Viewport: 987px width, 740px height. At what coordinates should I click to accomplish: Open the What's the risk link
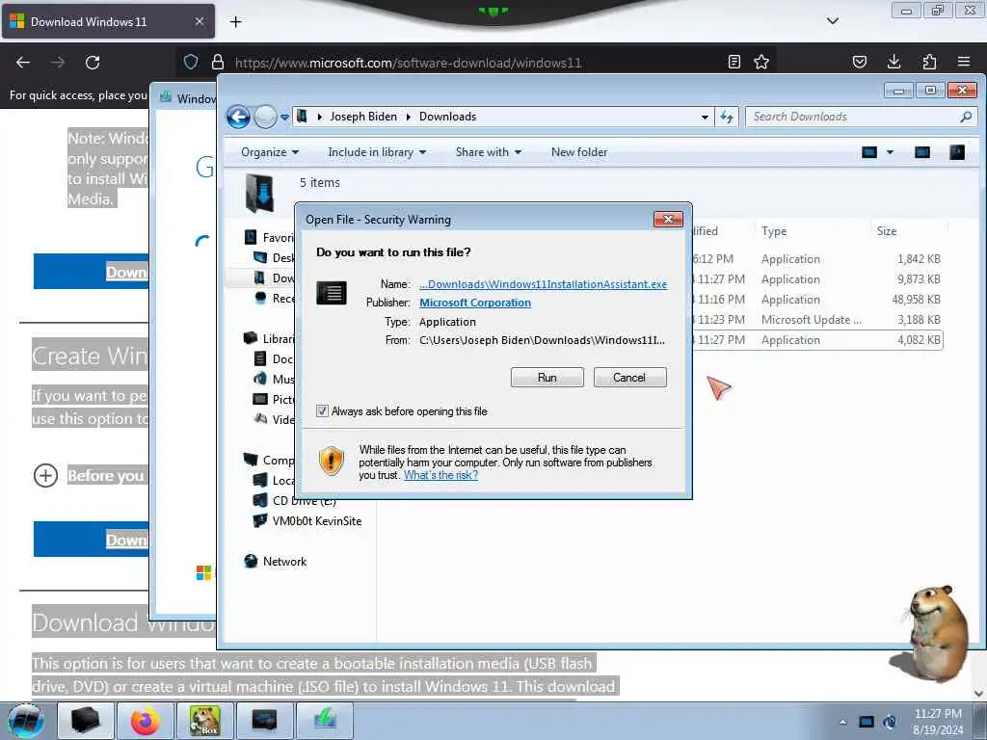(440, 475)
